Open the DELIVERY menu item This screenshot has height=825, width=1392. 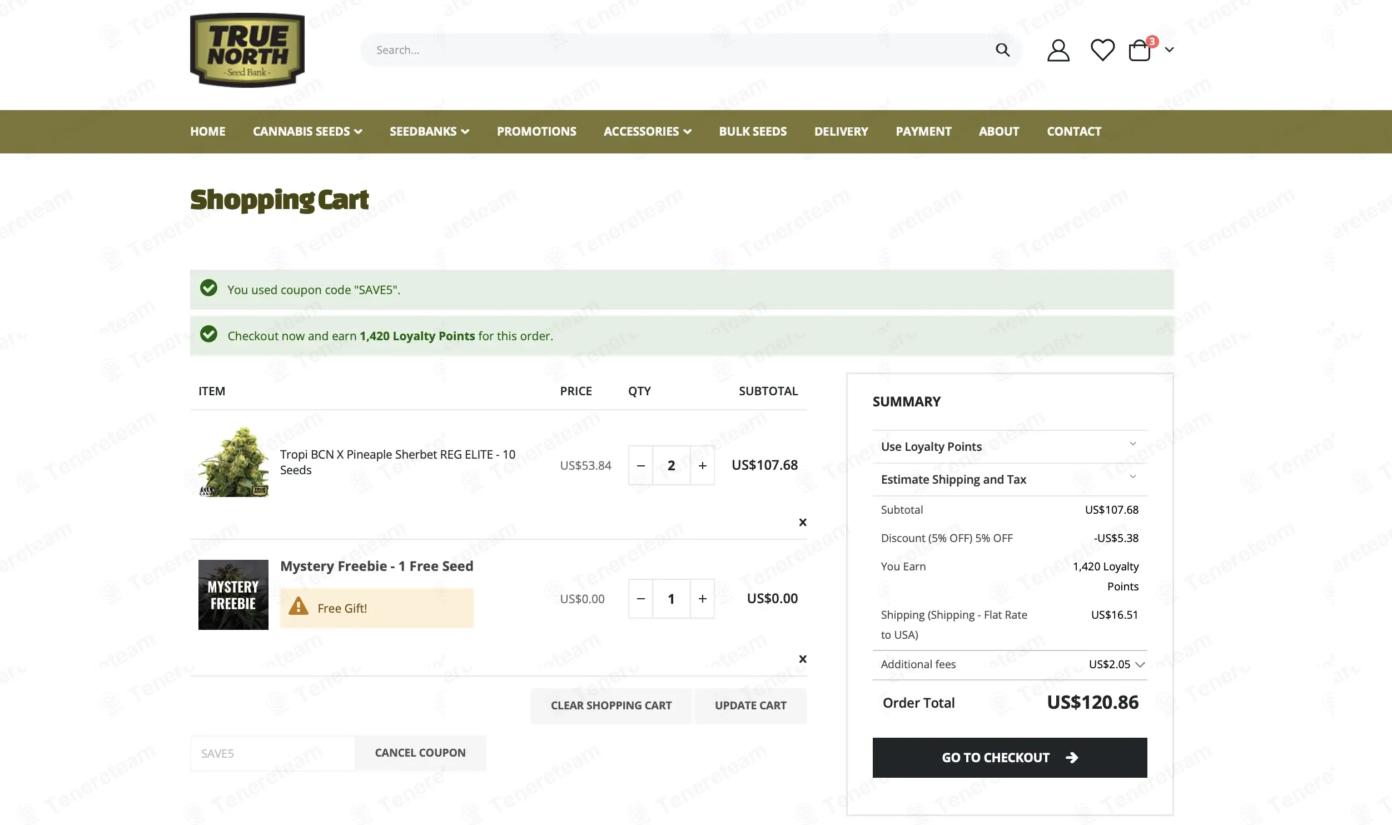(841, 131)
